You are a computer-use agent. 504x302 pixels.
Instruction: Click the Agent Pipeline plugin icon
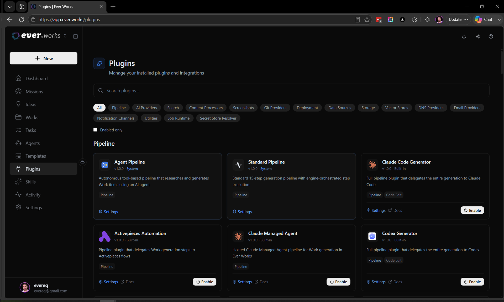click(104, 165)
